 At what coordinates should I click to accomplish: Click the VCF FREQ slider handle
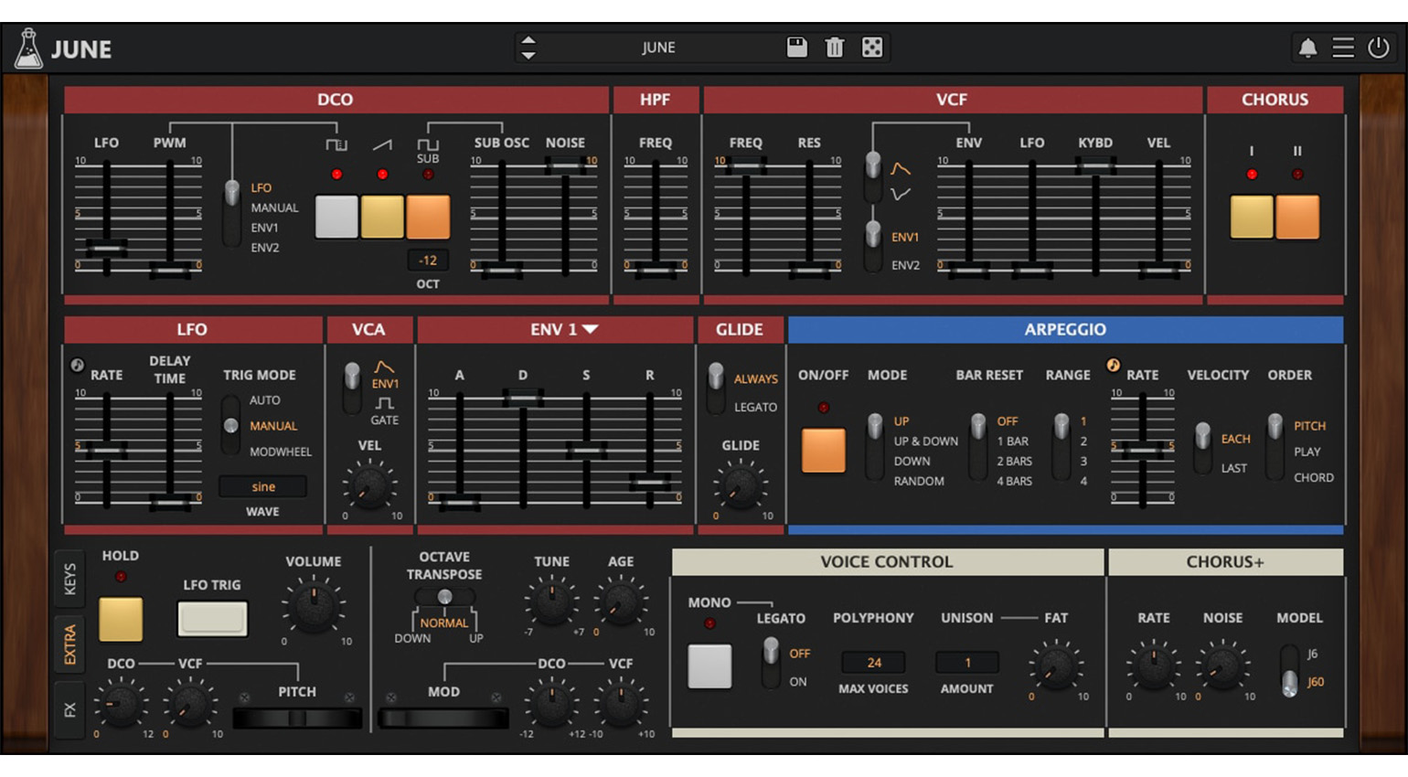(748, 166)
